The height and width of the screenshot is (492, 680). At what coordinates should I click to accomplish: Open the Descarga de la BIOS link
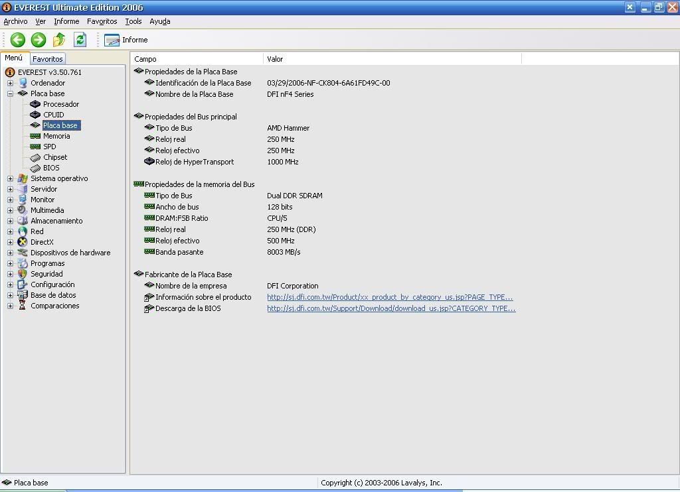pyautogui.click(x=391, y=308)
